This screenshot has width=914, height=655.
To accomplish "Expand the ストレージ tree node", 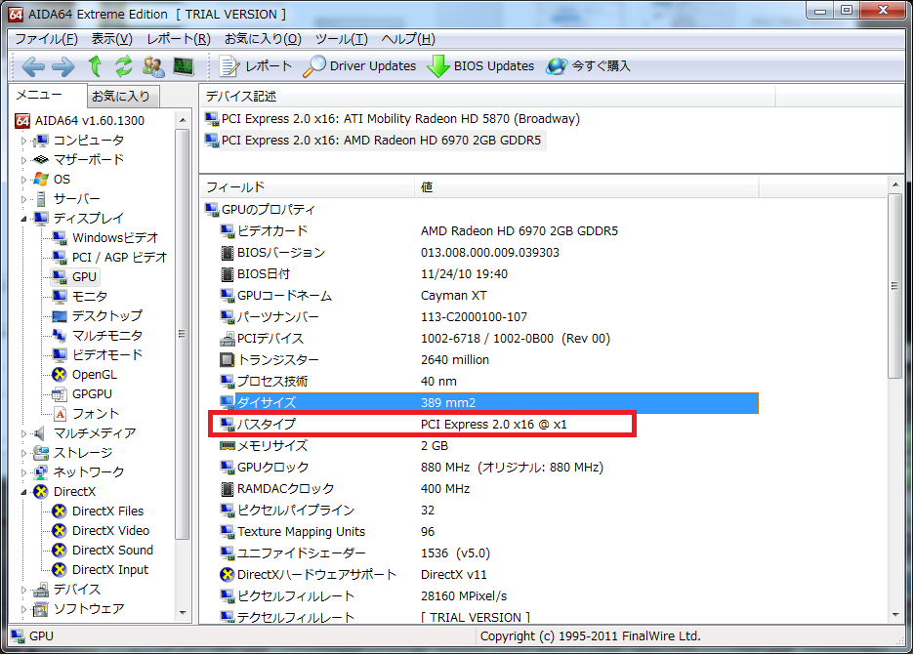I will [x=23, y=453].
